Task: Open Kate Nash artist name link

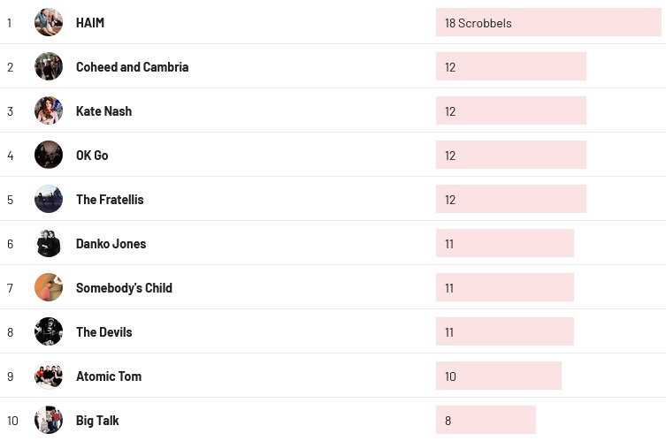Action: 103,111
